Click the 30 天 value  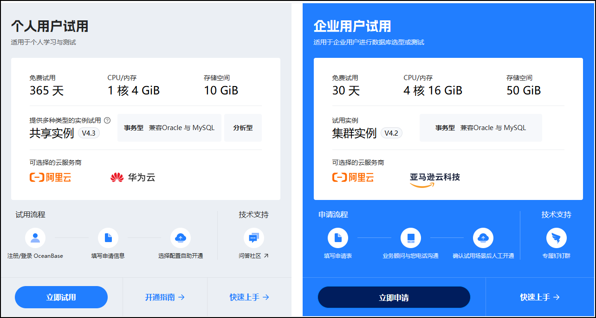click(346, 91)
